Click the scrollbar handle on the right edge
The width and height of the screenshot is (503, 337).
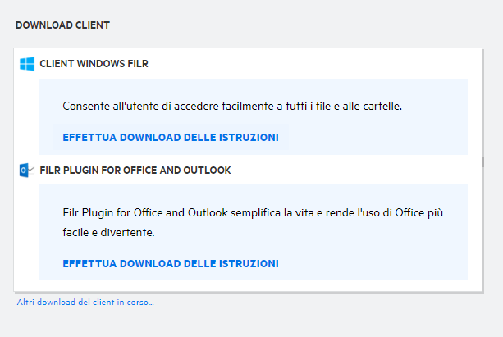[483, 162]
